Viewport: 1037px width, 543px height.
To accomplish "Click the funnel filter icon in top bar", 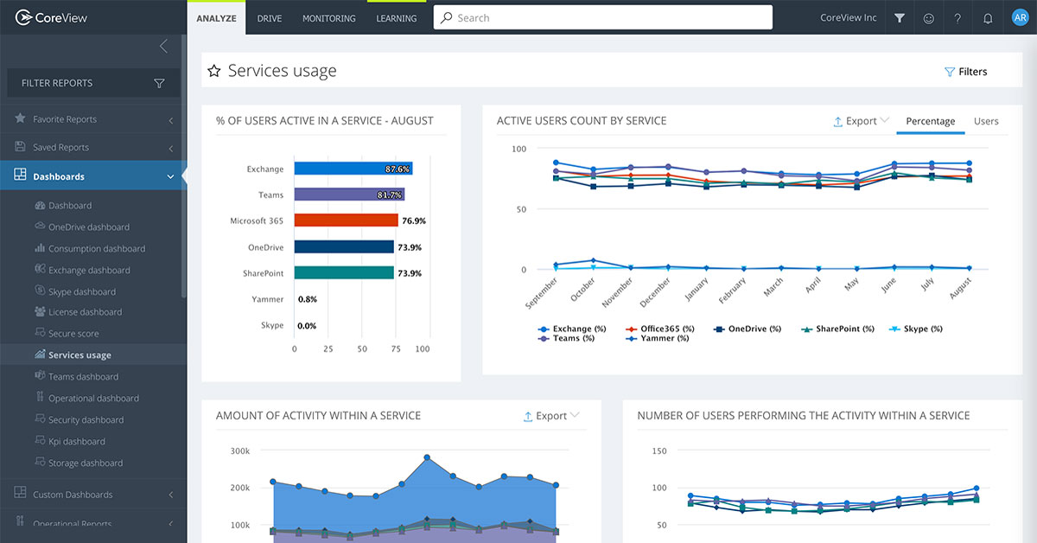I will [900, 18].
